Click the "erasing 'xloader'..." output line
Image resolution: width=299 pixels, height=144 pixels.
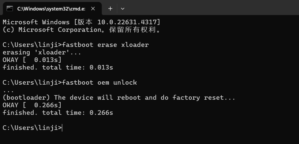42,52
